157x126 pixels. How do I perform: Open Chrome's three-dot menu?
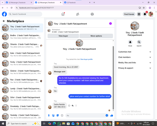[x=154, y=8]
